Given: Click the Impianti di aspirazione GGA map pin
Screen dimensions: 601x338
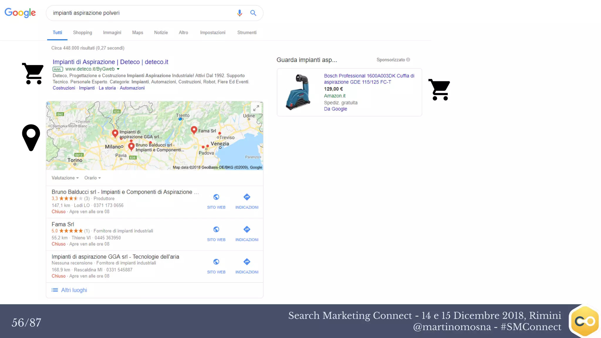Looking at the screenshot, I should coord(115,133).
